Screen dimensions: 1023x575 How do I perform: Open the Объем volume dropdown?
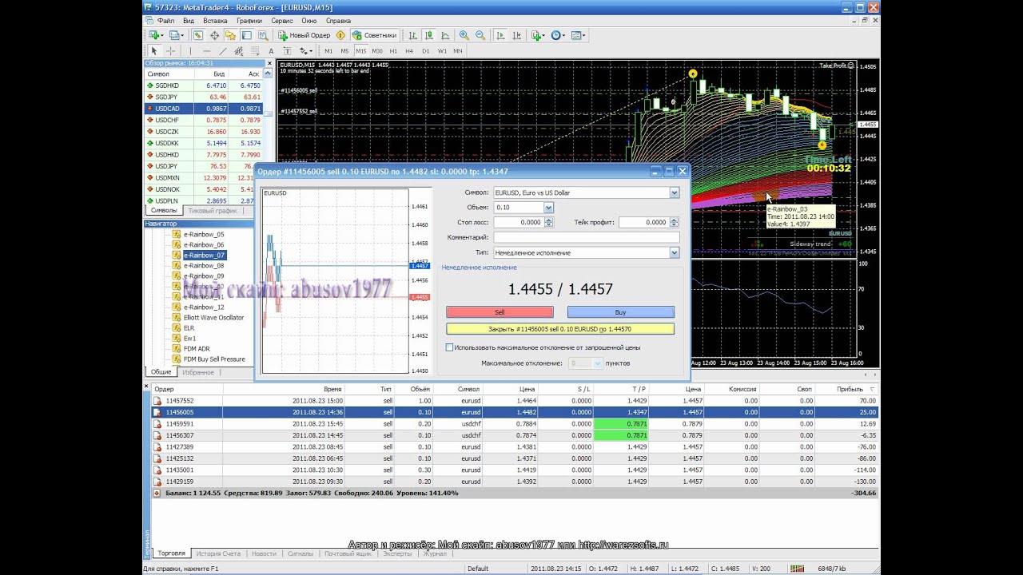(x=548, y=208)
